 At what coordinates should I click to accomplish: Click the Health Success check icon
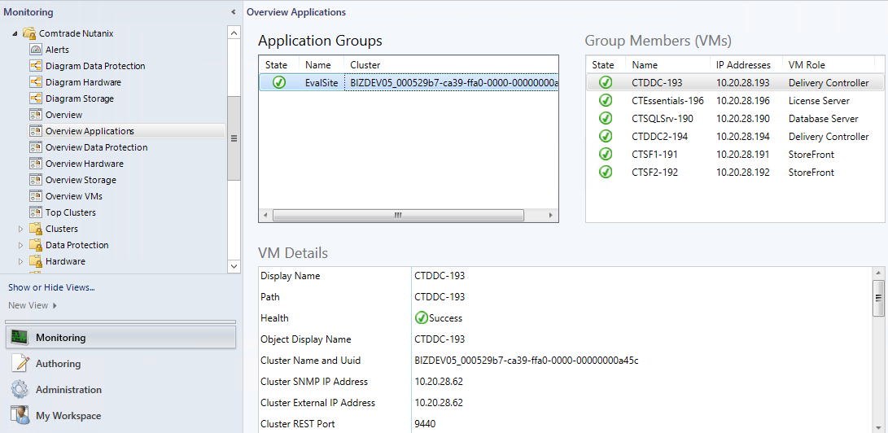pyautogui.click(x=422, y=318)
